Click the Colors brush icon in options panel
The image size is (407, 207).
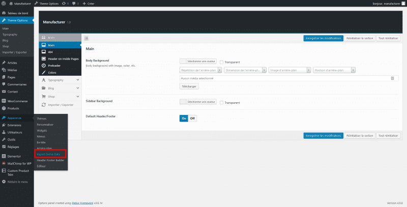click(x=44, y=72)
